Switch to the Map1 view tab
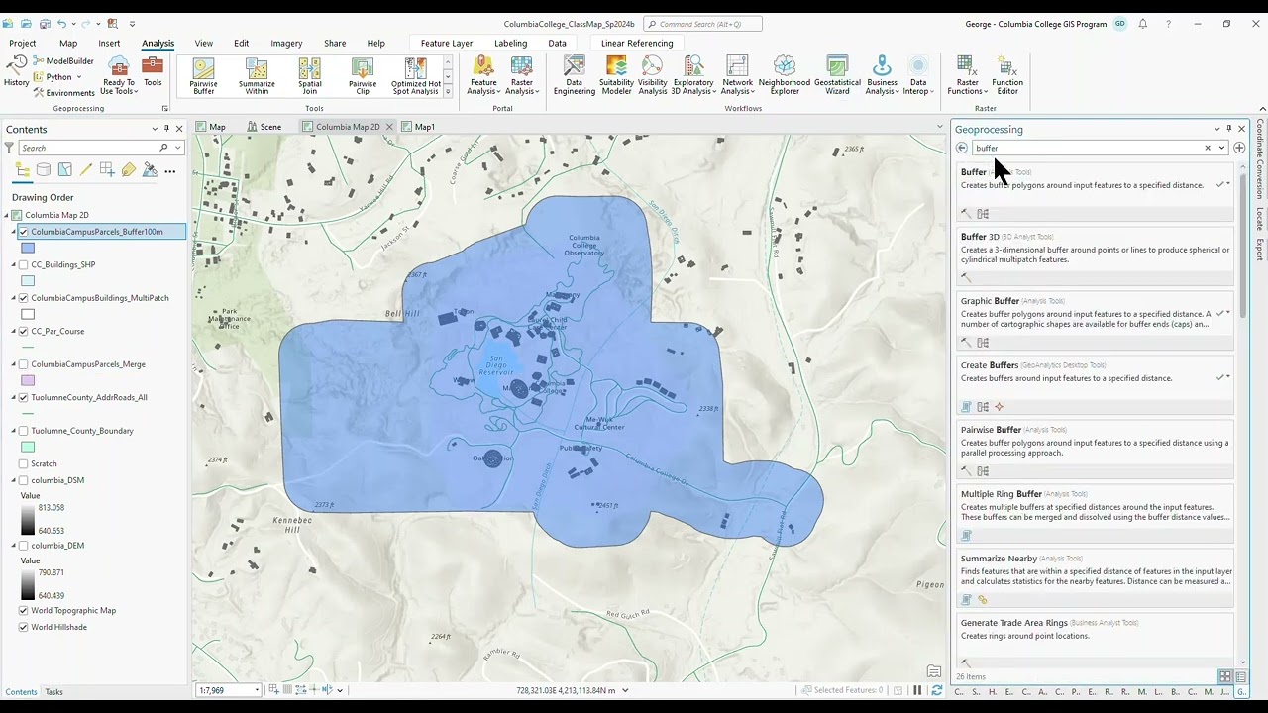The image size is (1268, 713). pos(418,127)
